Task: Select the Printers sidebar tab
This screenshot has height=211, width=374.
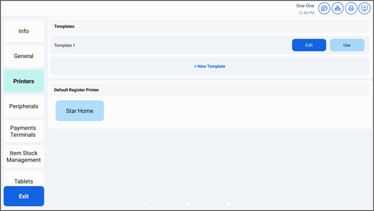Action: pyautogui.click(x=24, y=81)
